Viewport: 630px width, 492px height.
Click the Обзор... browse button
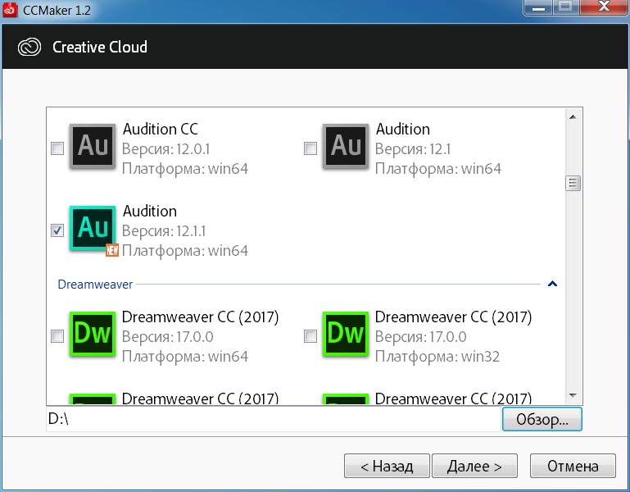pos(542,419)
